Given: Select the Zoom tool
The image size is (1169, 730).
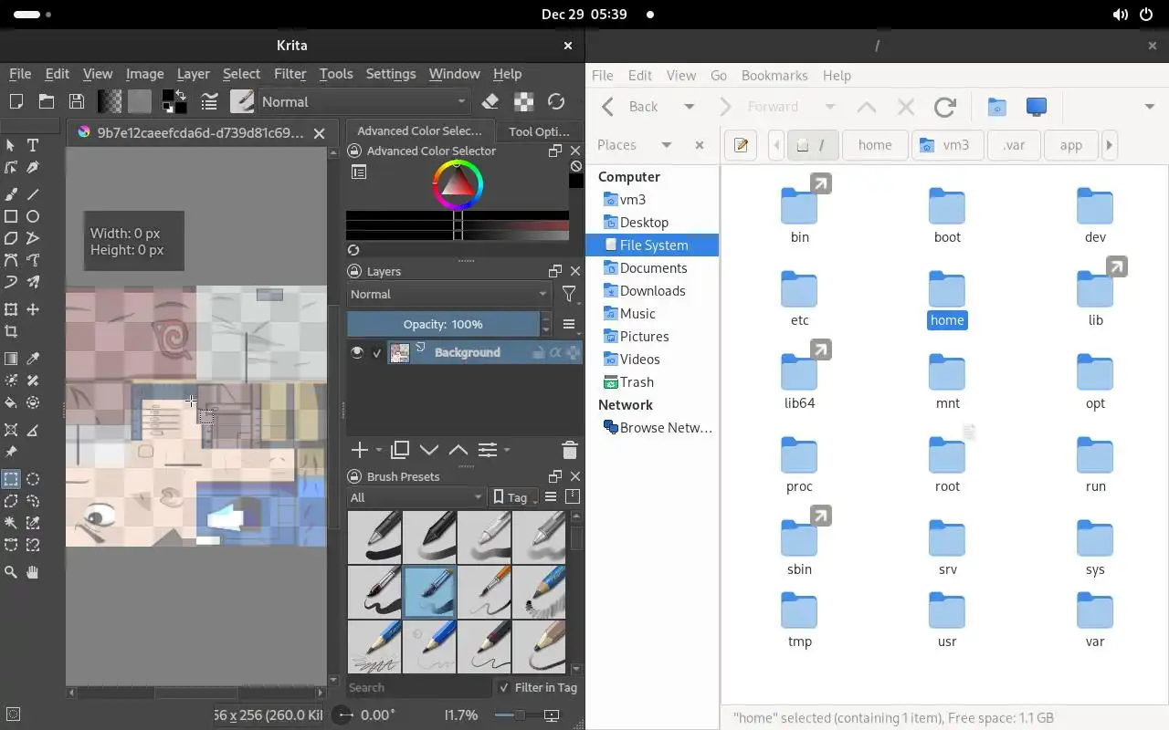Looking at the screenshot, I should pos(11,572).
